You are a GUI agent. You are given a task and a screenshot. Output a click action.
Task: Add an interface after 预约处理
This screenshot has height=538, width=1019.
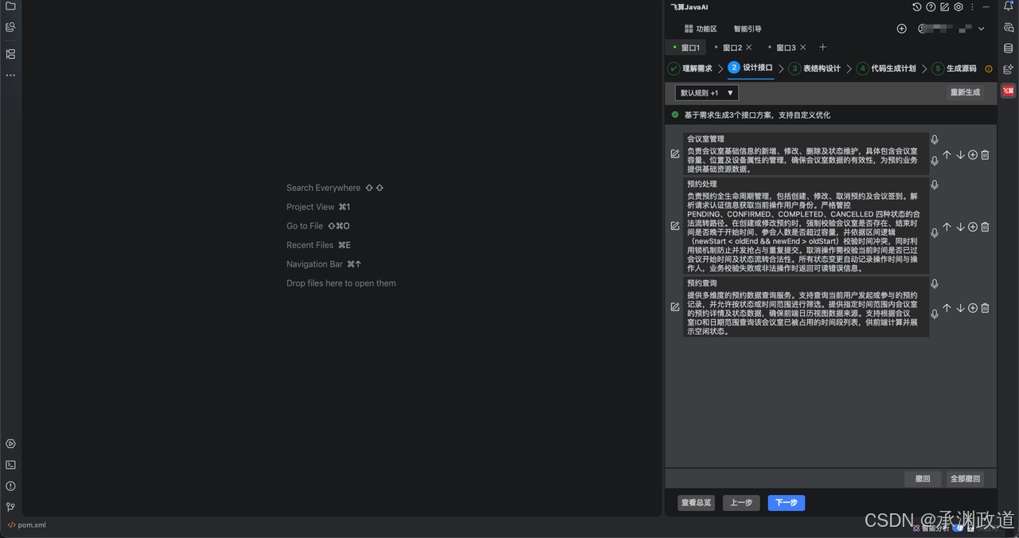973,227
